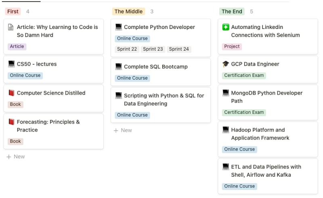Add a new card in First column
Viewport: 323px width, 198px height.
pyautogui.click(x=16, y=157)
